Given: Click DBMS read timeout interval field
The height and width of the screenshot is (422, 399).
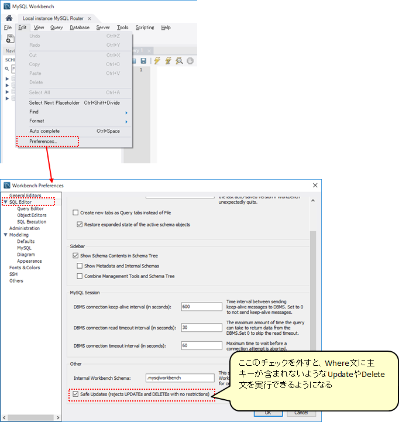Looking at the screenshot, I should [201, 328].
